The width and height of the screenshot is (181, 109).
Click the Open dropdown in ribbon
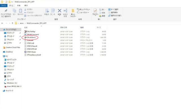click(x=102, y=9)
